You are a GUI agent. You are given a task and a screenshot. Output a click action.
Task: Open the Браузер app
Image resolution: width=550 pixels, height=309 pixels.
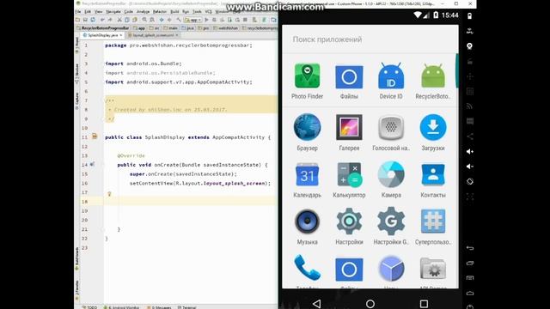click(307, 132)
